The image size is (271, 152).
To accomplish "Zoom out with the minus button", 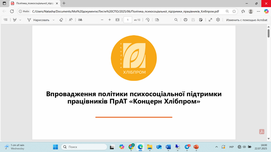I will [x=102, y=20].
